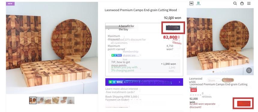Open interest-free installment cards link
The width and height of the screenshot is (258, 112).
click(x=122, y=90)
